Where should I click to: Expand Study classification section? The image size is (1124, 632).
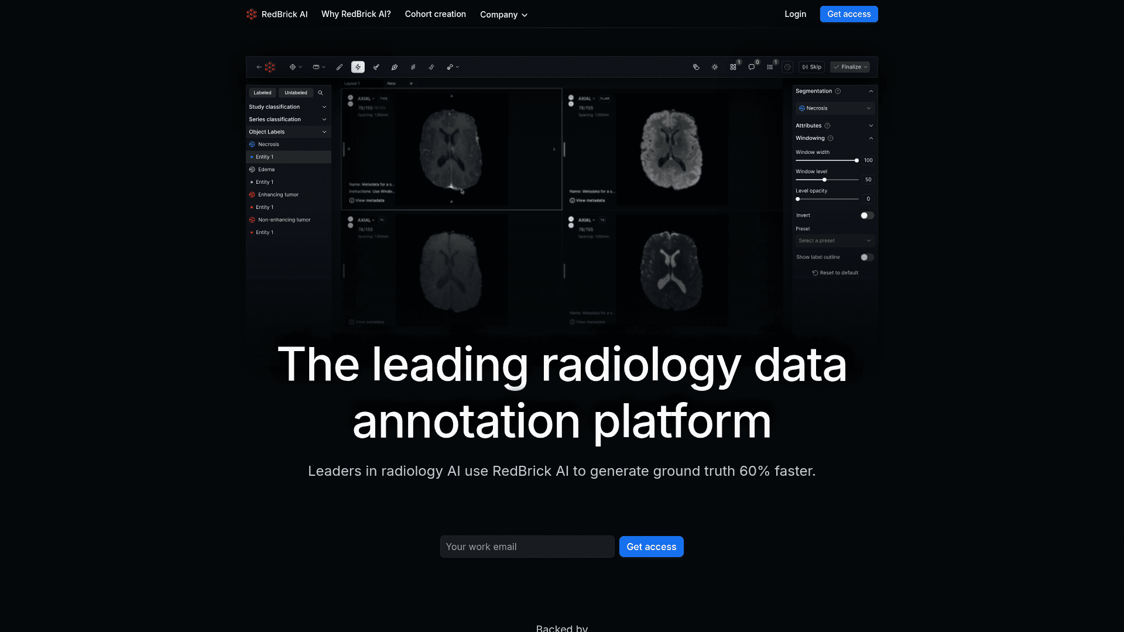pos(288,107)
